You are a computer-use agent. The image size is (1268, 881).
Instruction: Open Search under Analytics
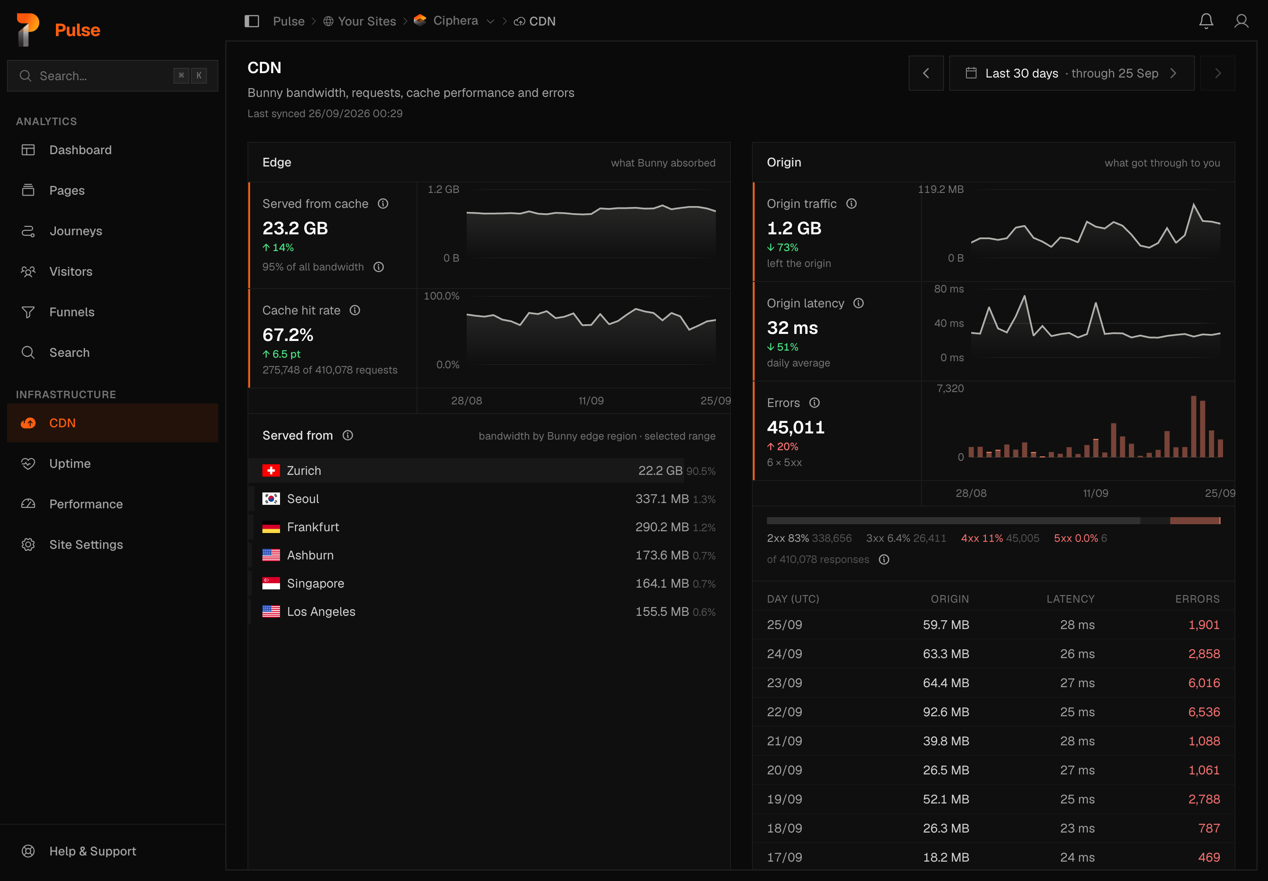[113, 352]
